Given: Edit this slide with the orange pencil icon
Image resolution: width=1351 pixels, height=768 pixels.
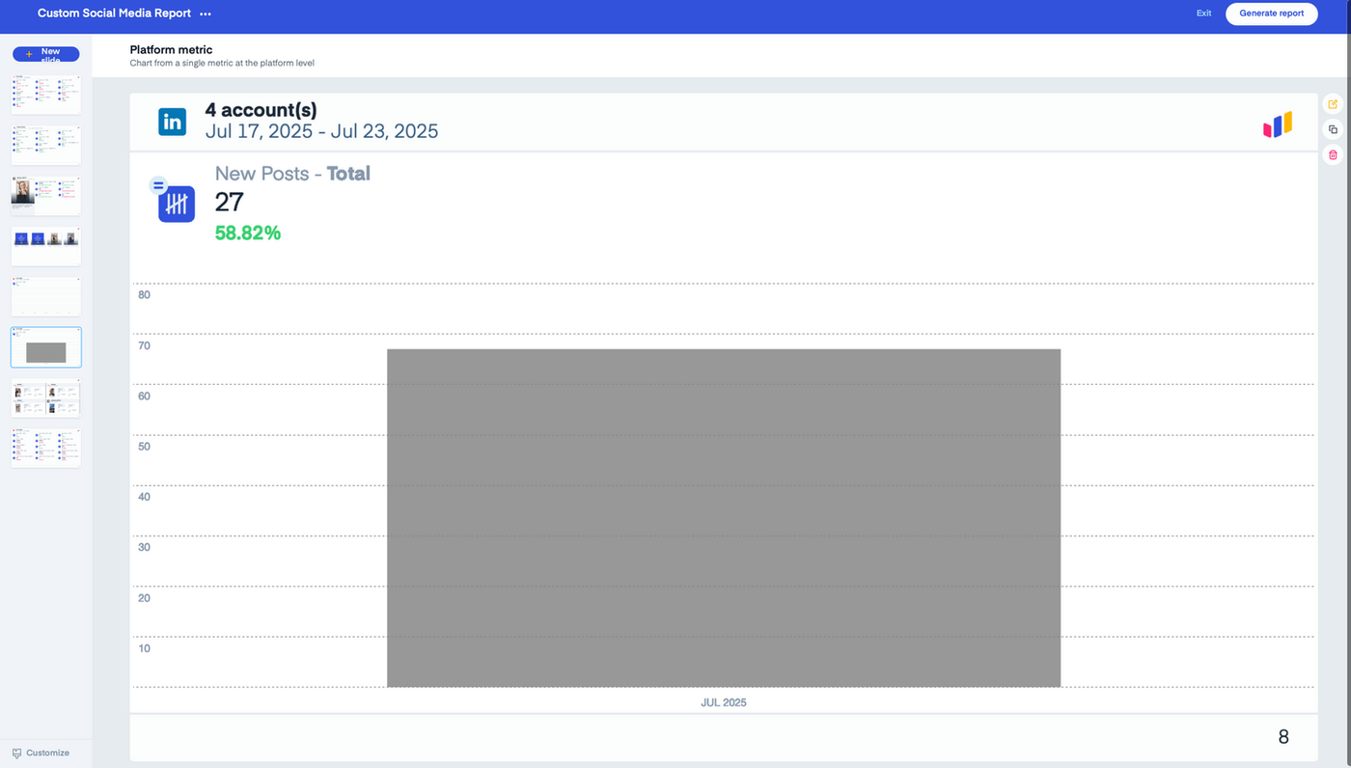Looking at the screenshot, I should coord(1333,104).
